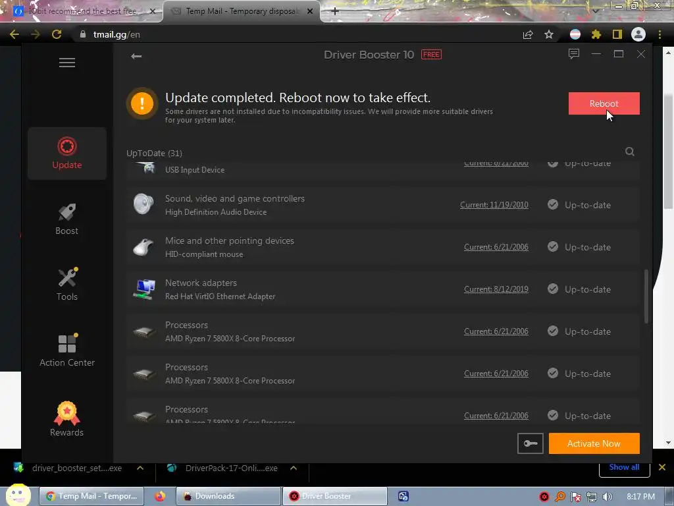This screenshot has width=674, height=506.
Task: Open the share page icon in address bar
Action: coord(528,34)
